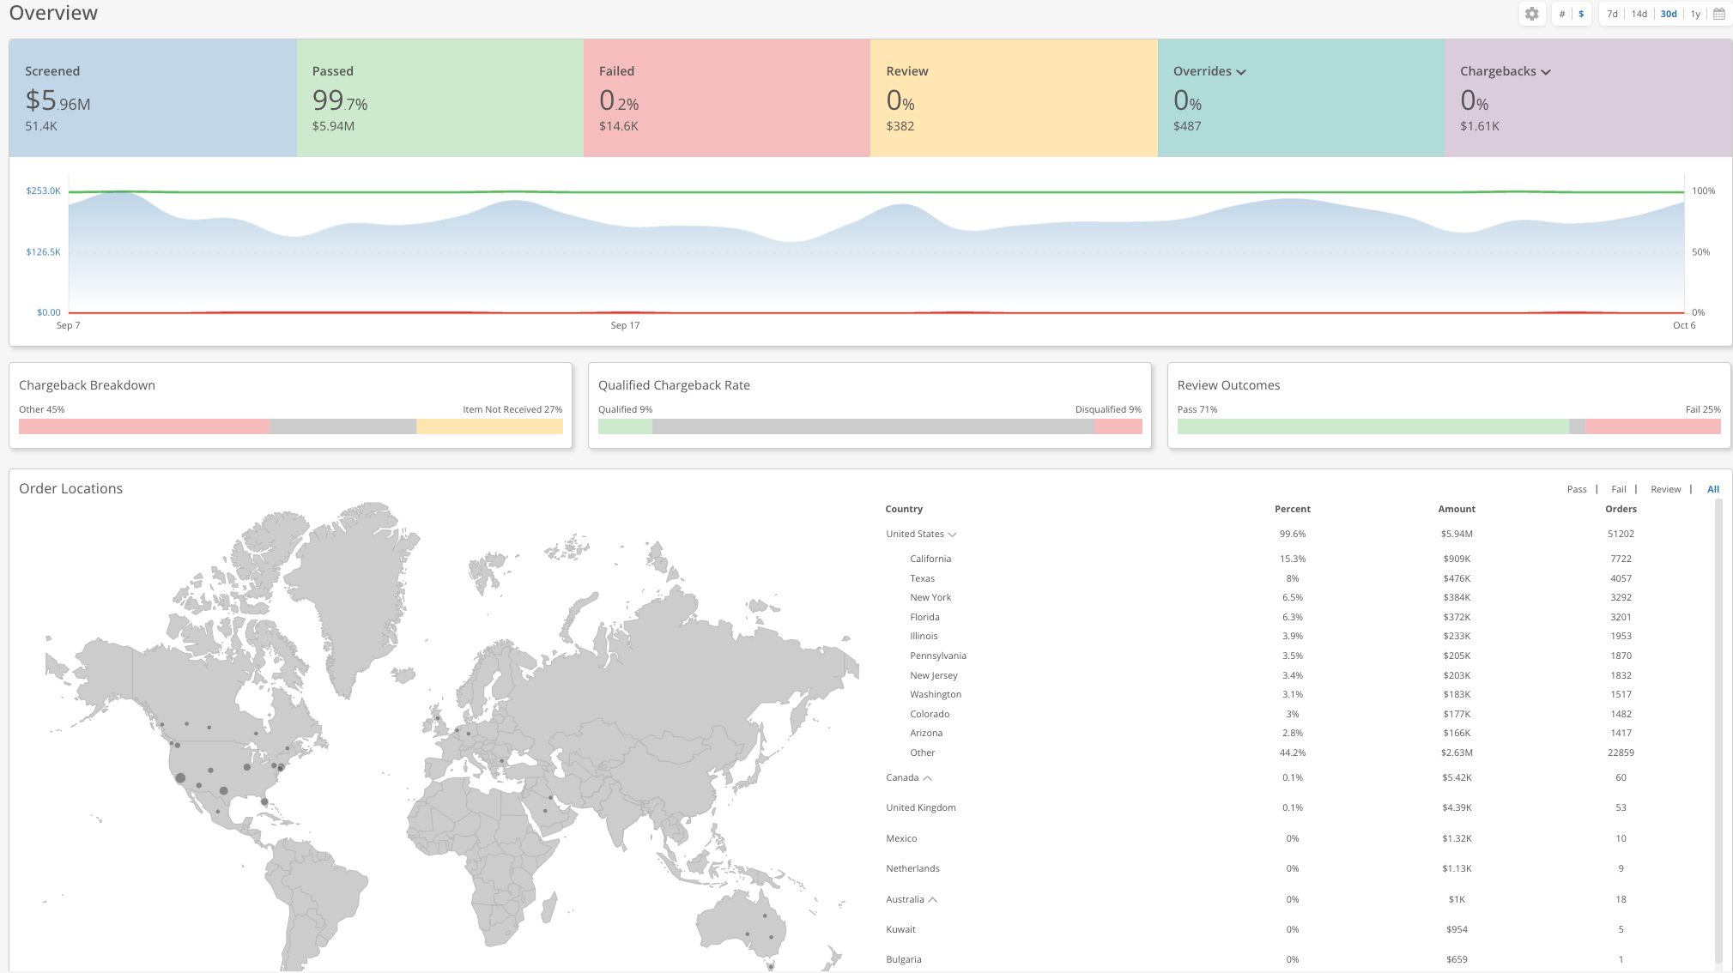This screenshot has height=973, width=1733.
Task: Select the 7d time range
Action: pos(1611,14)
